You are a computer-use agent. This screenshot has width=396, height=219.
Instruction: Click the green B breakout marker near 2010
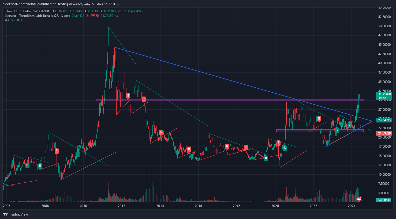pos(77,154)
